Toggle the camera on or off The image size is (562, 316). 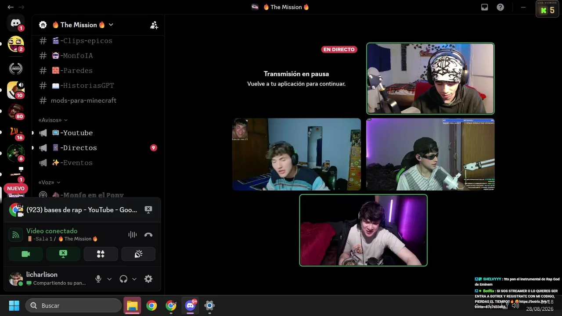(26, 254)
